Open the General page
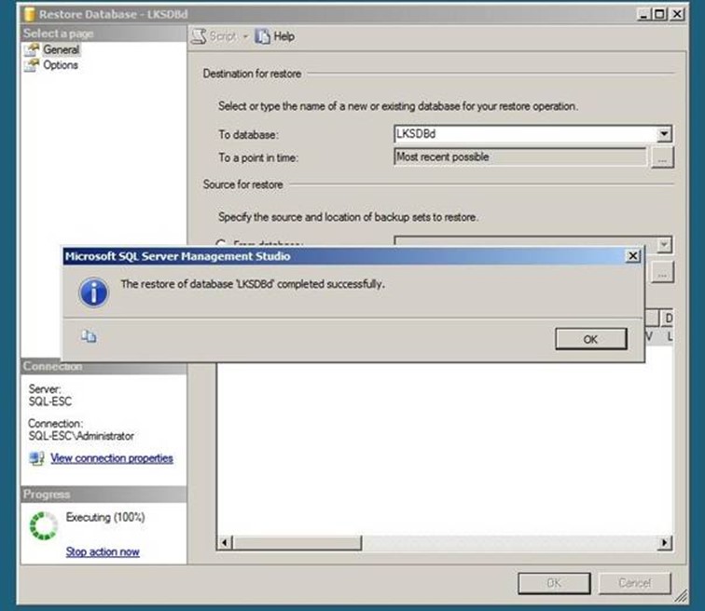The width and height of the screenshot is (705, 611). coord(62,49)
